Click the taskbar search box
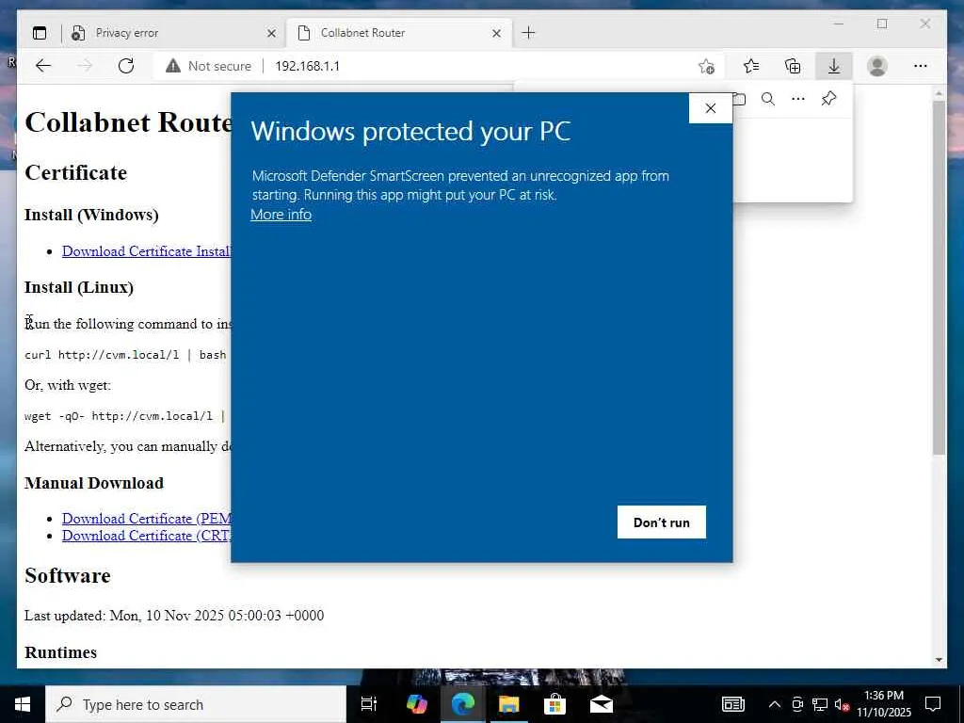This screenshot has height=723, width=964. pos(196,704)
